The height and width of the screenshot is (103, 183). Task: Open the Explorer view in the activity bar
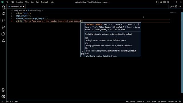pyautogui.click(x=3, y=7)
